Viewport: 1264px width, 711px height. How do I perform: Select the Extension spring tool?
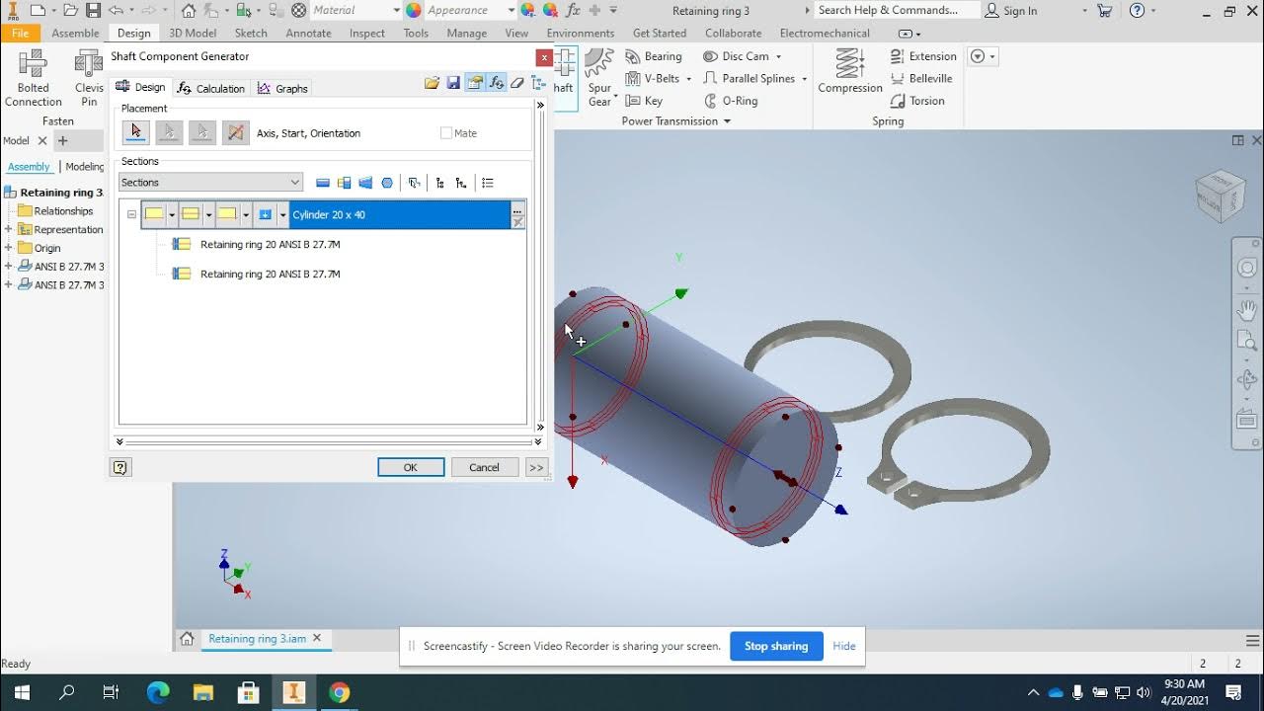tap(923, 56)
